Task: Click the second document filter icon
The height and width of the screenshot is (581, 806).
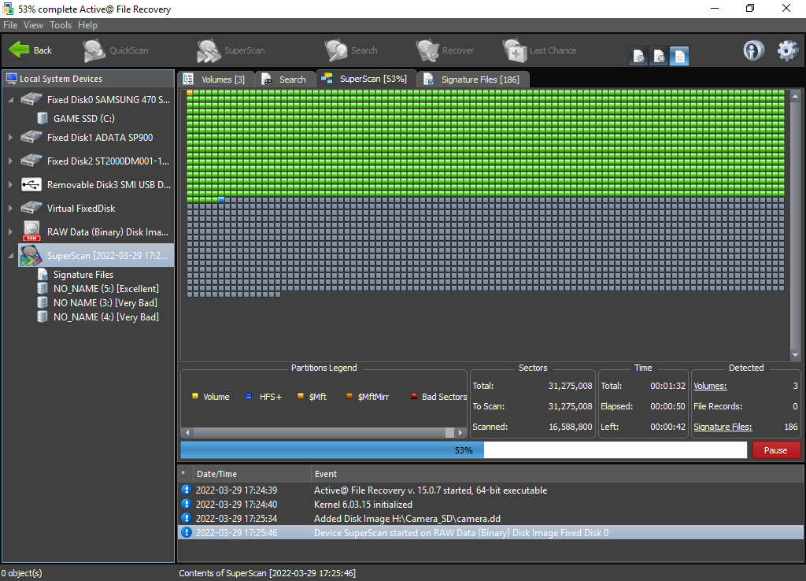Action: [659, 56]
